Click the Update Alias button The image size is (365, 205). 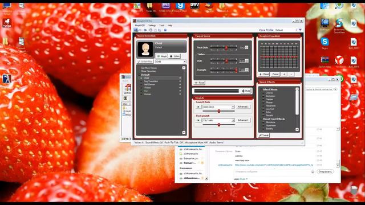click(145, 61)
